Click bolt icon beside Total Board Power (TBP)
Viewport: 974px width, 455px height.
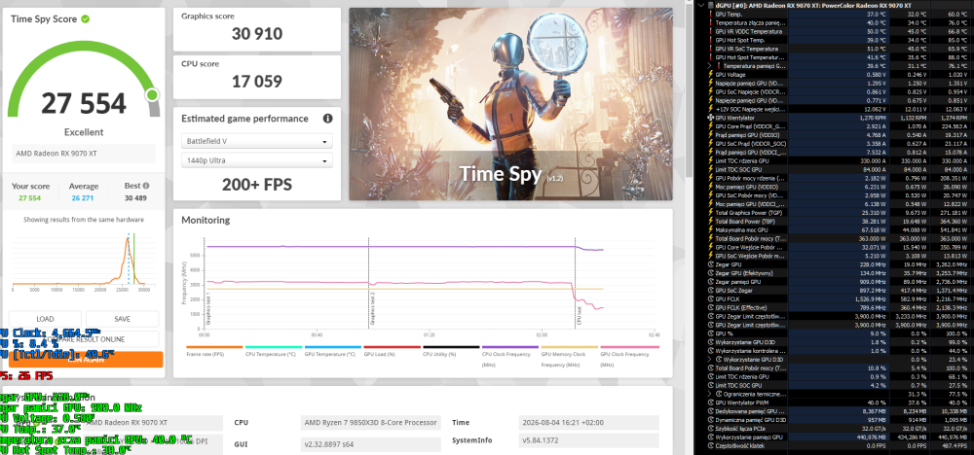point(712,221)
